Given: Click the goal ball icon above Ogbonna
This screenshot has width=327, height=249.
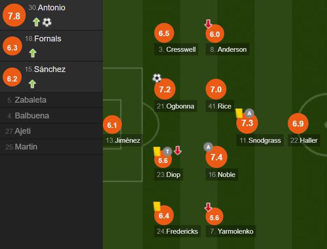Looking at the screenshot, I should pos(157,78).
